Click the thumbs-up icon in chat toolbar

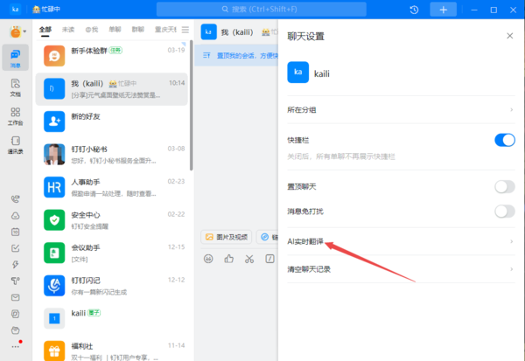pyautogui.click(x=229, y=259)
